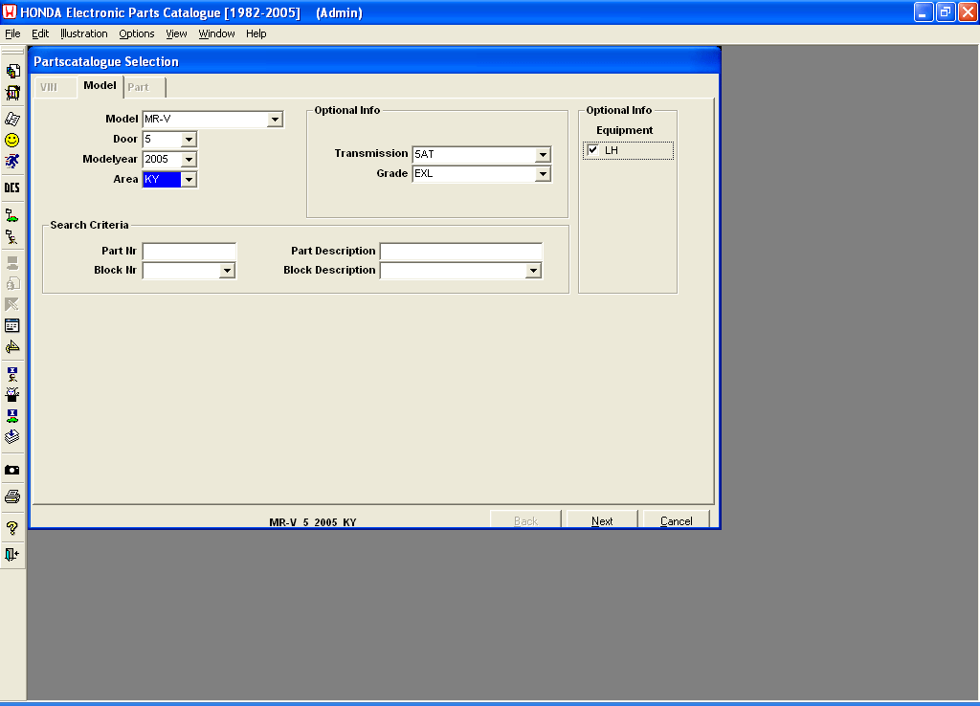Screen dimensions: 980x706
Task: Click the rabbit in magic hat icon
Action: click(x=12, y=394)
